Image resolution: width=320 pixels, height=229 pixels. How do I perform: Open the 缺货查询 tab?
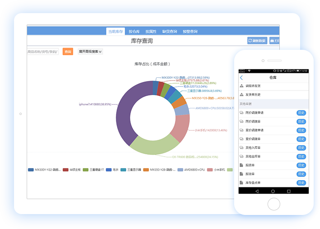point(170,31)
